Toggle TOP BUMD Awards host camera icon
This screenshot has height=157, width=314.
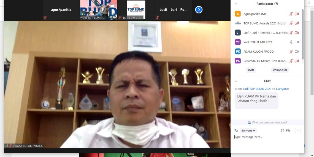[297, 23]
